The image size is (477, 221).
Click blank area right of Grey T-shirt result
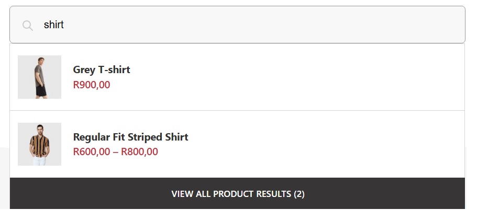pos(314,77)
